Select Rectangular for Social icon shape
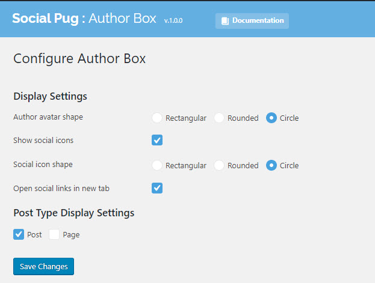375x283 pixels. tap(157, 165)
